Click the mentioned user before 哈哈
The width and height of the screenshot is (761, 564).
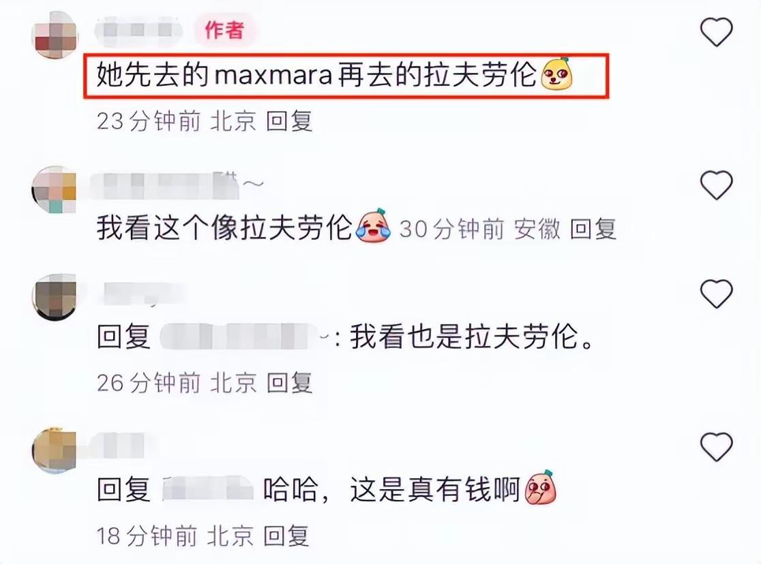208,488
